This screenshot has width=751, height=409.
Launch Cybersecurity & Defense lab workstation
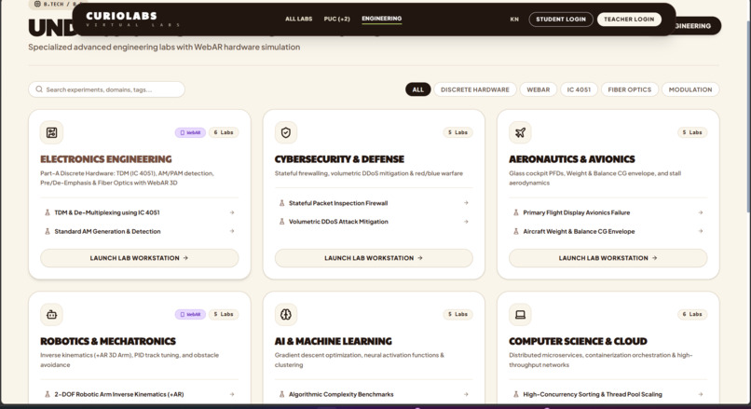(374, 258)
